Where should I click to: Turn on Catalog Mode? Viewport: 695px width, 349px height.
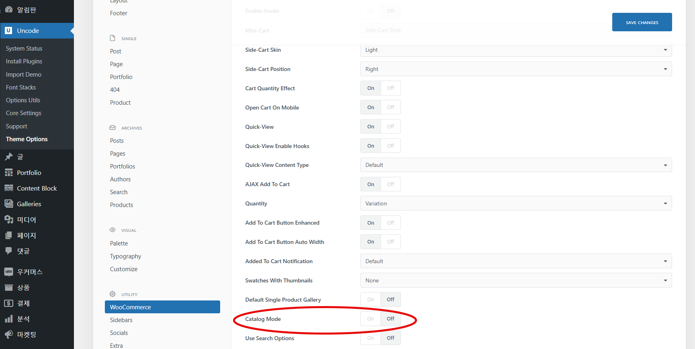370,319
